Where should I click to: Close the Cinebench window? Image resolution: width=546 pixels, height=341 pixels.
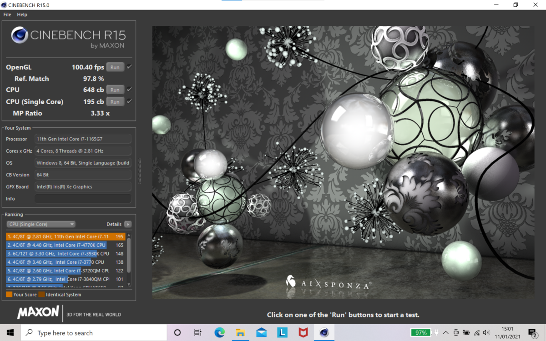coord(536,5)
